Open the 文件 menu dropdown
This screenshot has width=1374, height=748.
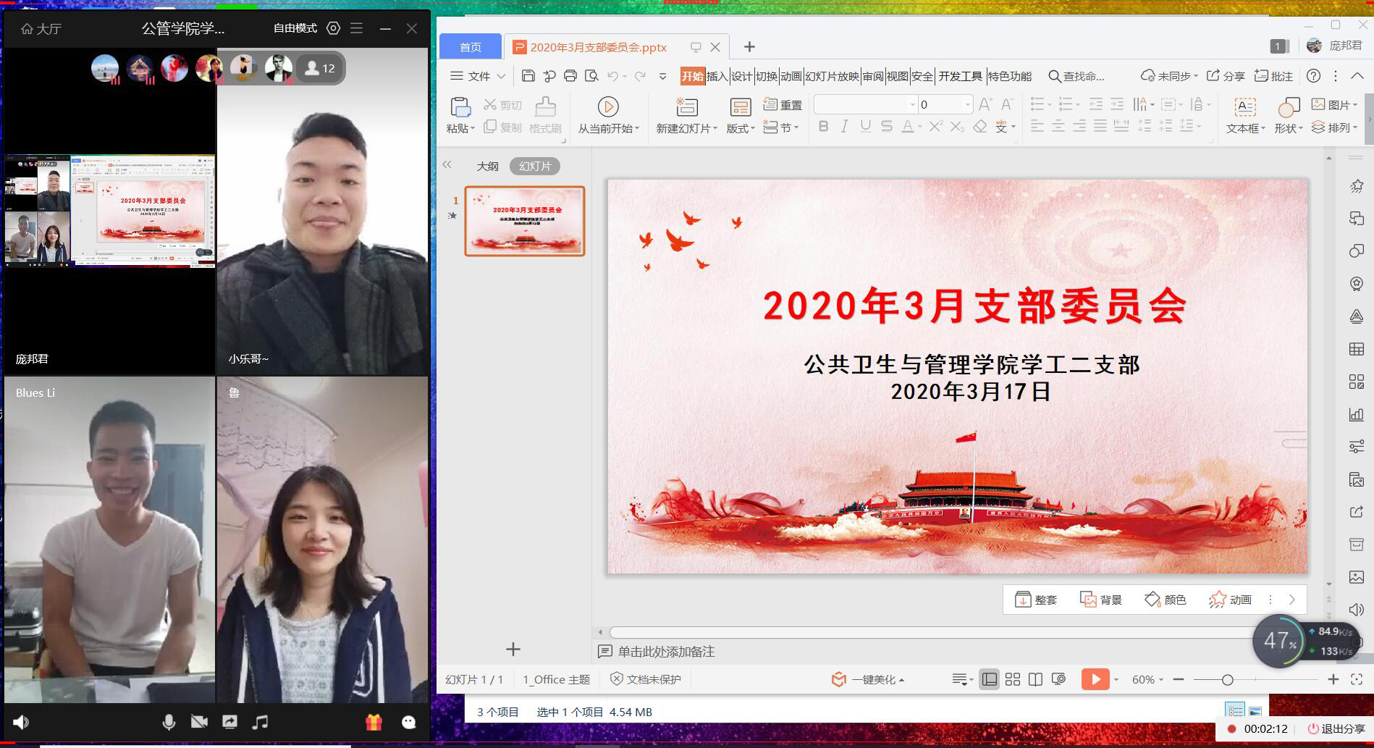click(479, 76)
